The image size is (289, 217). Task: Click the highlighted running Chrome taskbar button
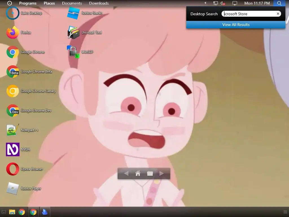click(33, 212)
